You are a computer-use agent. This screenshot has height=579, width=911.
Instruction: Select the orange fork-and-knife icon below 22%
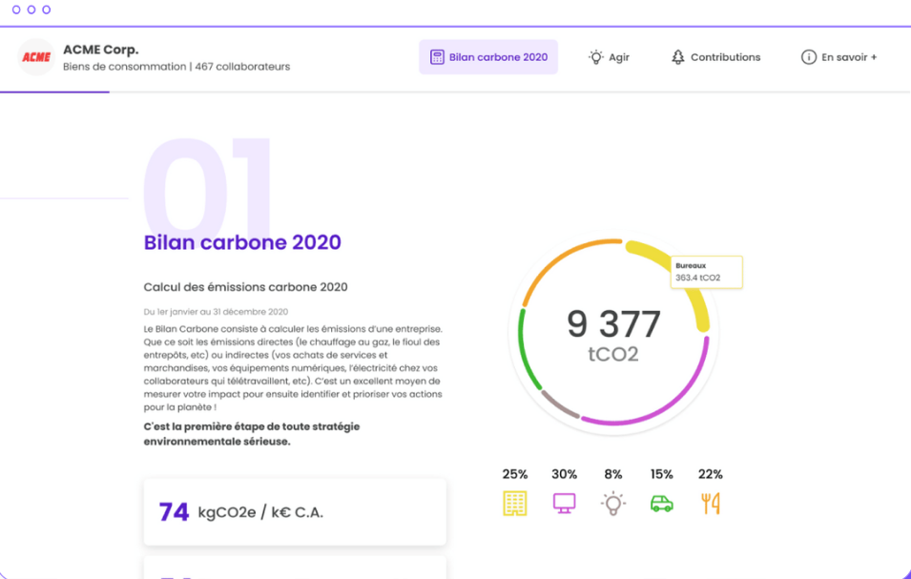711,503
